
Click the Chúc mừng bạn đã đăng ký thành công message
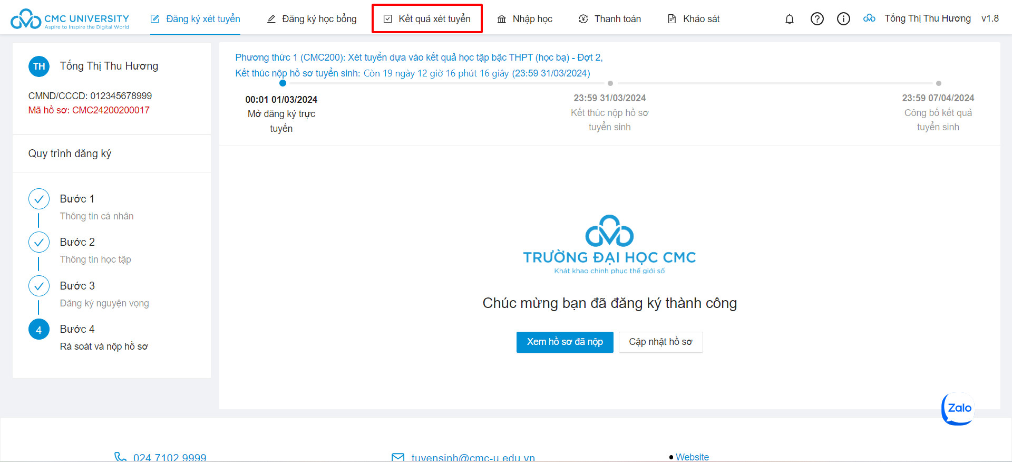pos(610,303)
